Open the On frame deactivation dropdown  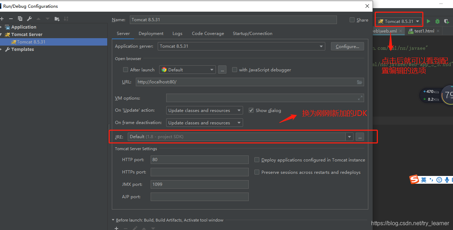click(x=205, y=123)
